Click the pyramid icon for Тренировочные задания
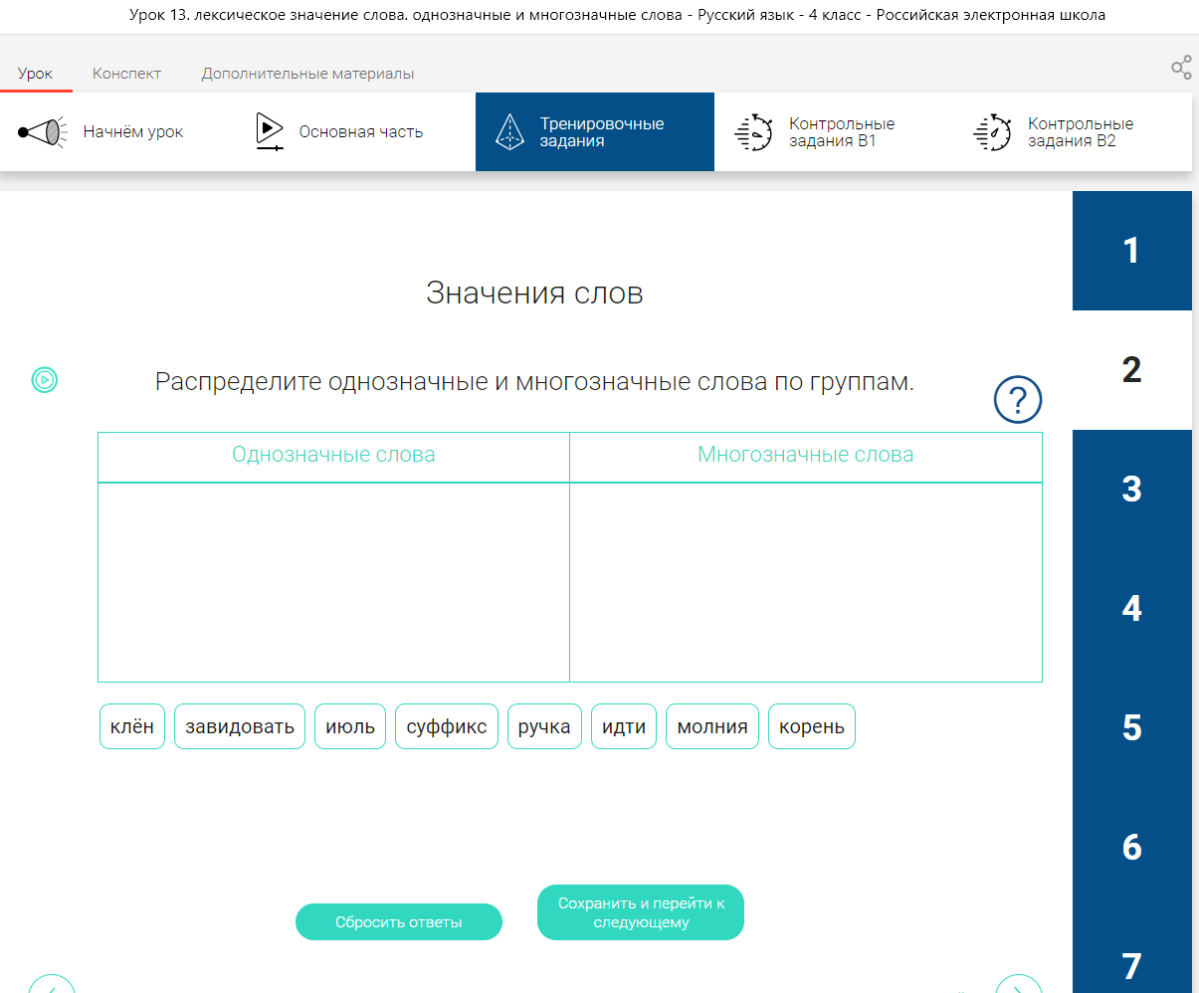Viewport: 1199px width, 993px height. 509,132
